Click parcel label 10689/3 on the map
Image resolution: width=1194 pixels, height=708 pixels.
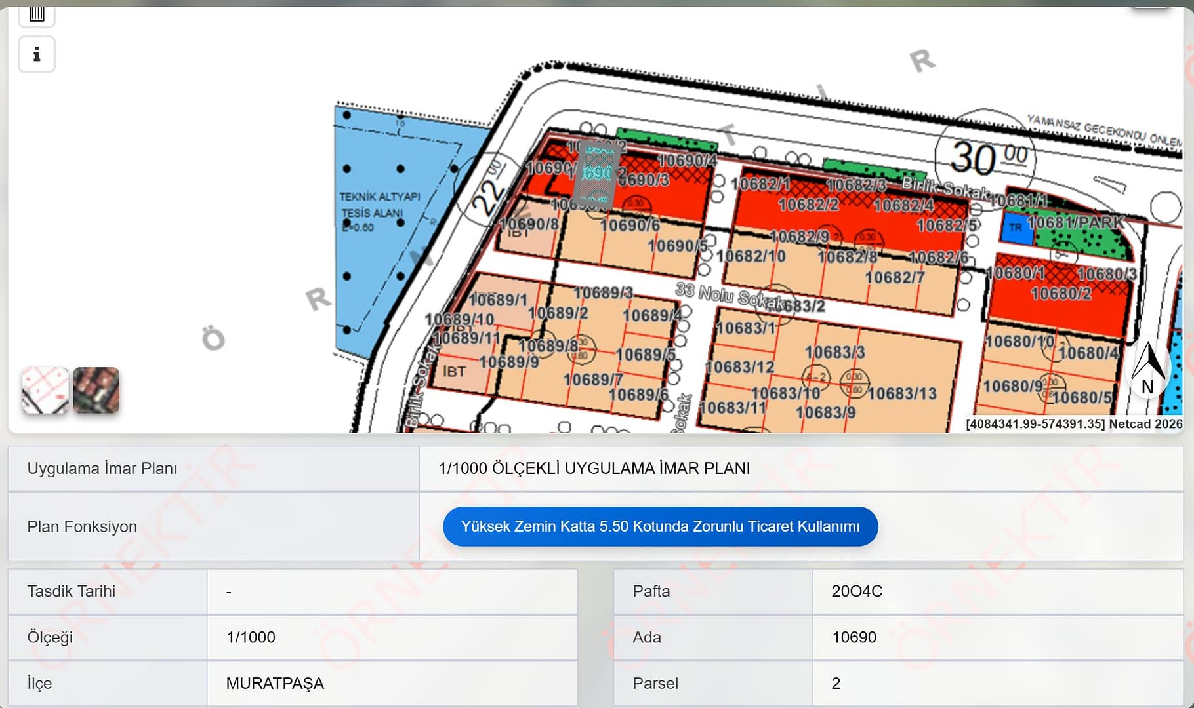tap(603, 292)
